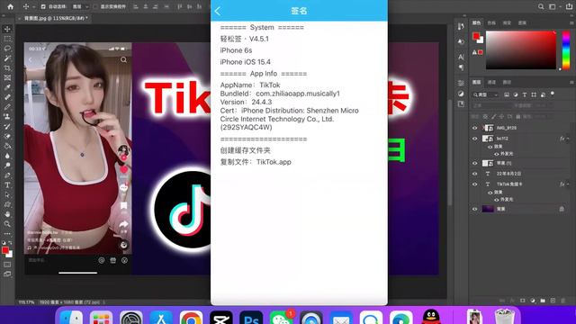This screenshot has height=324, width=576.
Task: Select the Brush tool
Action: point(7,107)
